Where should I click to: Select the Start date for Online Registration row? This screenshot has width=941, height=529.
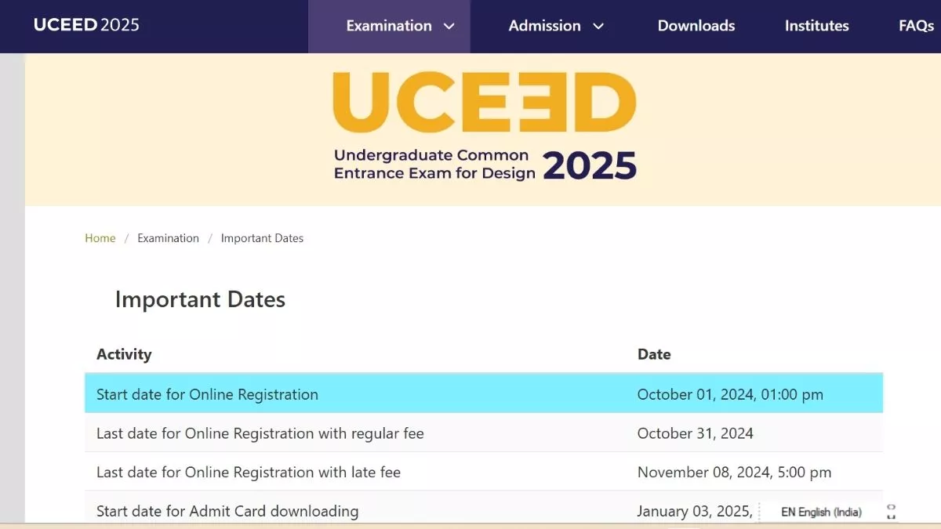484,394
